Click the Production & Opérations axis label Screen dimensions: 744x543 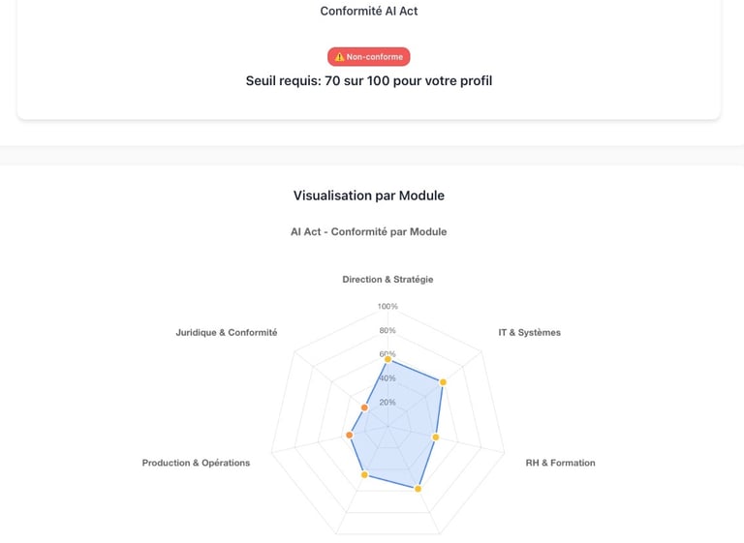pos(196,463)
